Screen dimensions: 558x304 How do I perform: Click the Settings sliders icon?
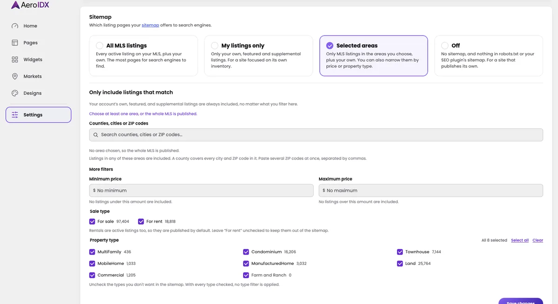point(15,115)
